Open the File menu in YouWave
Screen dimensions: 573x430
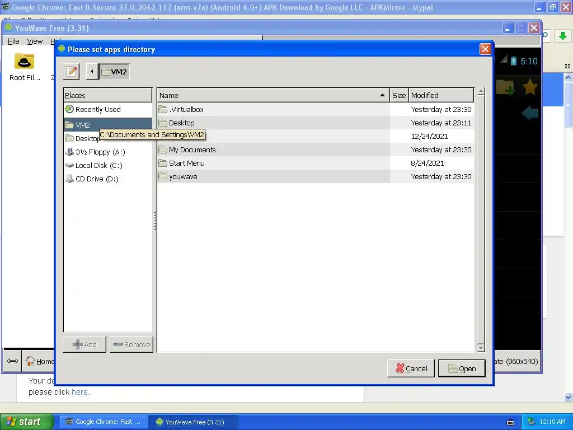tap(13, 41)
